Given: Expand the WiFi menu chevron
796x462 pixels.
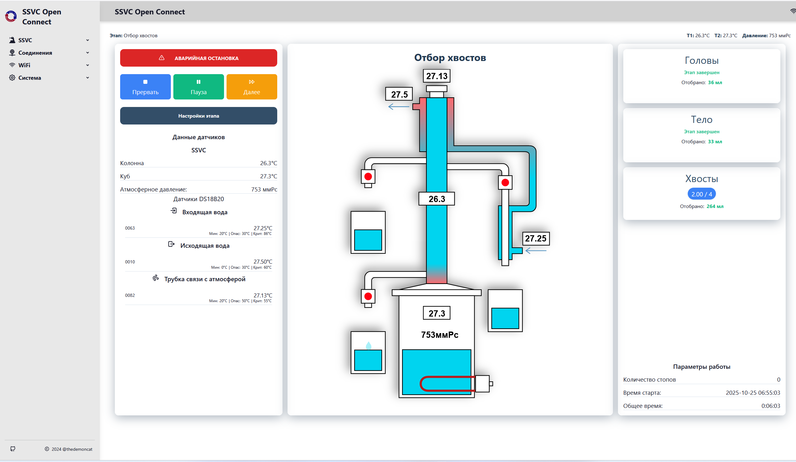Looking at the screenshot, I should coord(88,65).
